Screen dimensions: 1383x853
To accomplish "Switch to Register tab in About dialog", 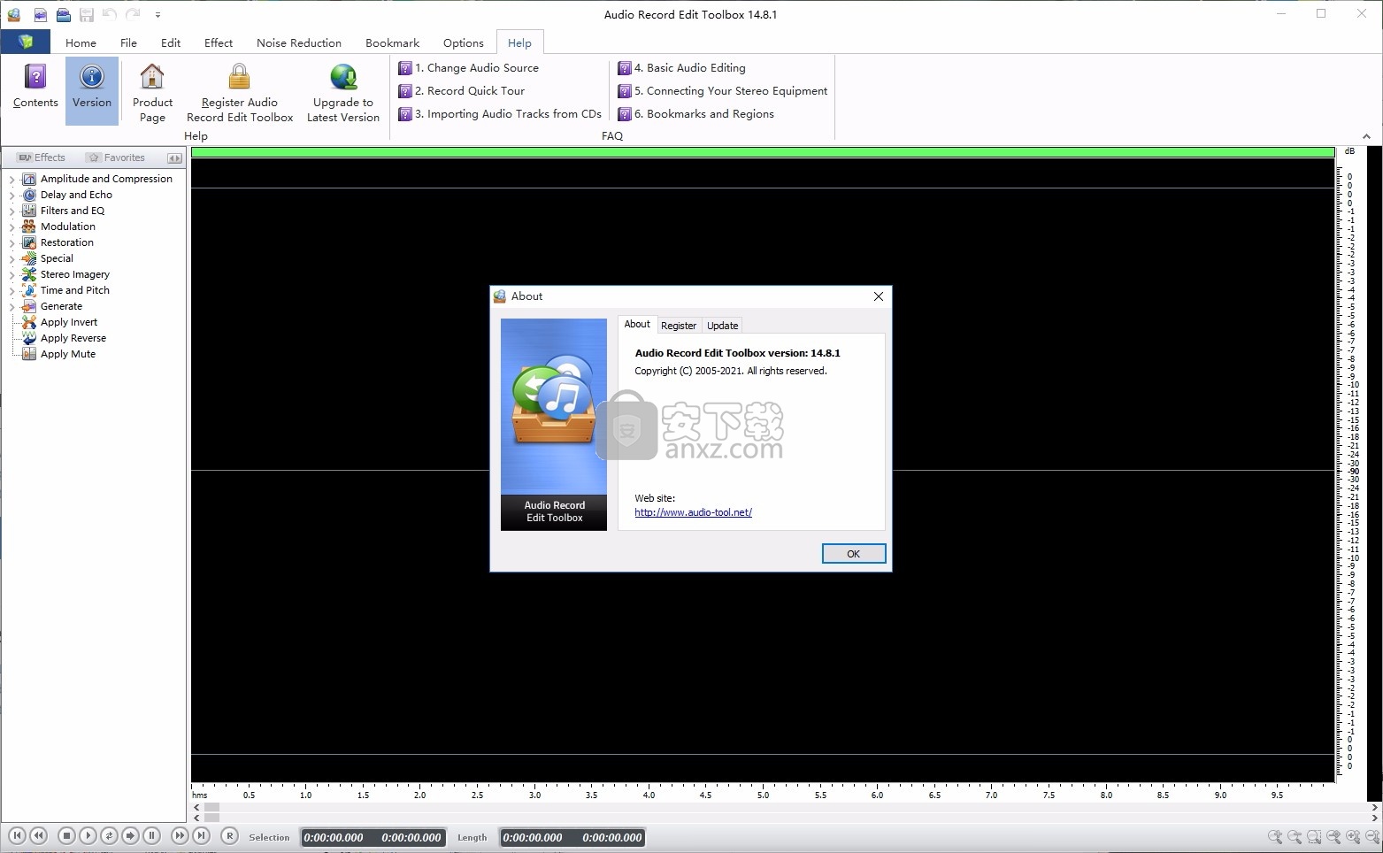I will pos(679,326).
